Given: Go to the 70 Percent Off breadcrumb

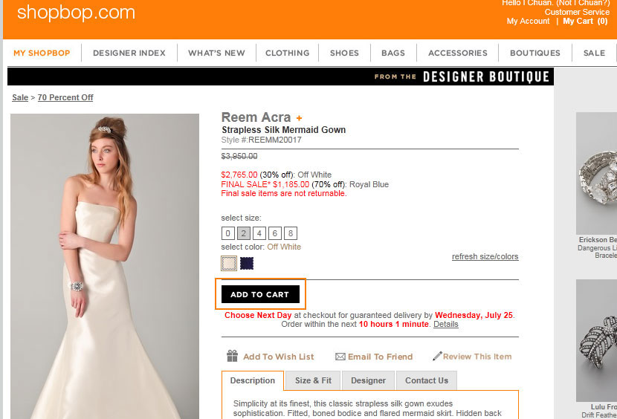Looking at the screenshot, I should pyautogui.click(x=65, y=97).
